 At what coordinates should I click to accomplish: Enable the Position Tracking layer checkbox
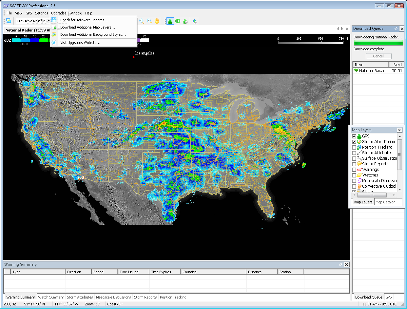tap(354, 147)
